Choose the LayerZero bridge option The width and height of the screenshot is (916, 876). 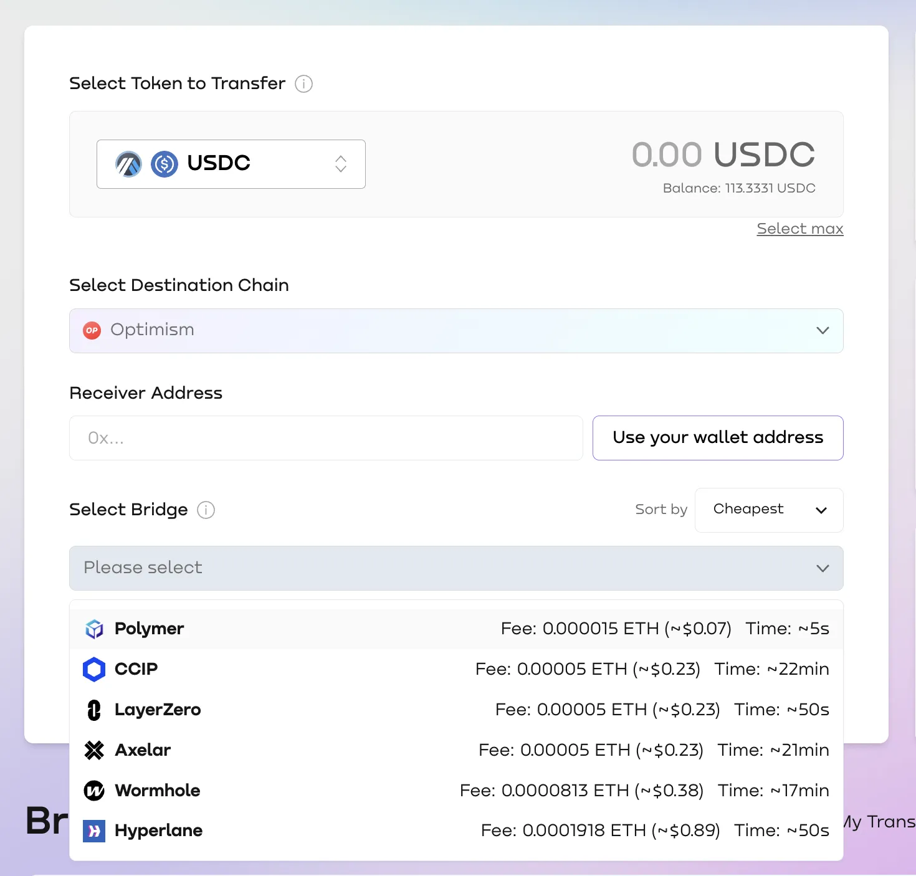coord(456,710)
